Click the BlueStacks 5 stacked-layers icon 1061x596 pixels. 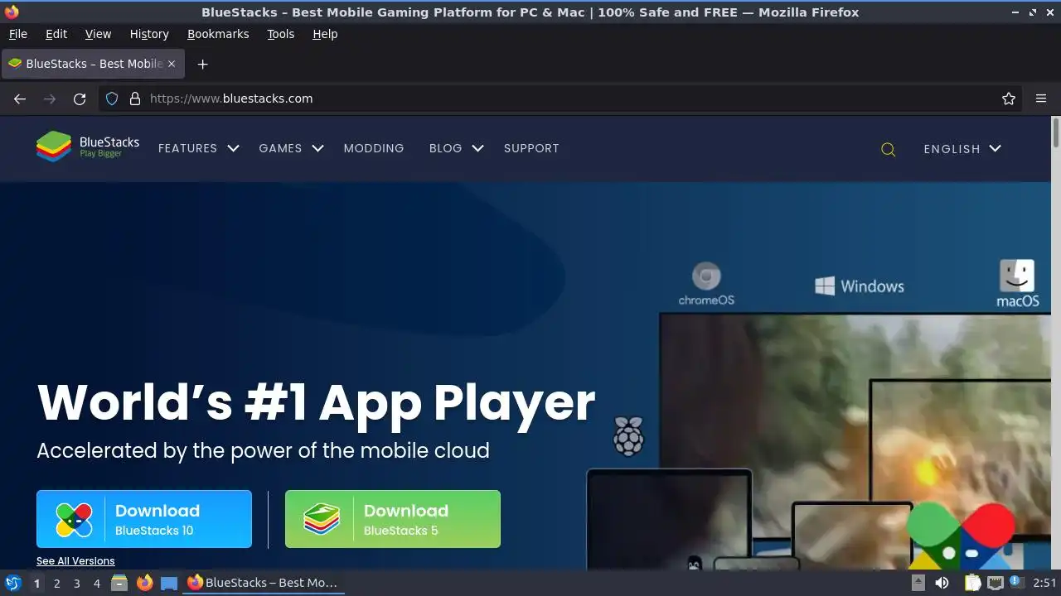click(x=322, y=520)
